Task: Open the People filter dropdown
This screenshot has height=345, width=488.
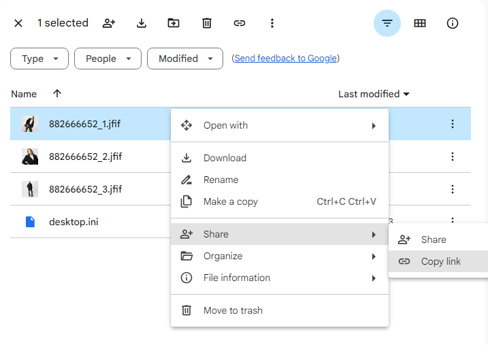Action: point(108,59)
